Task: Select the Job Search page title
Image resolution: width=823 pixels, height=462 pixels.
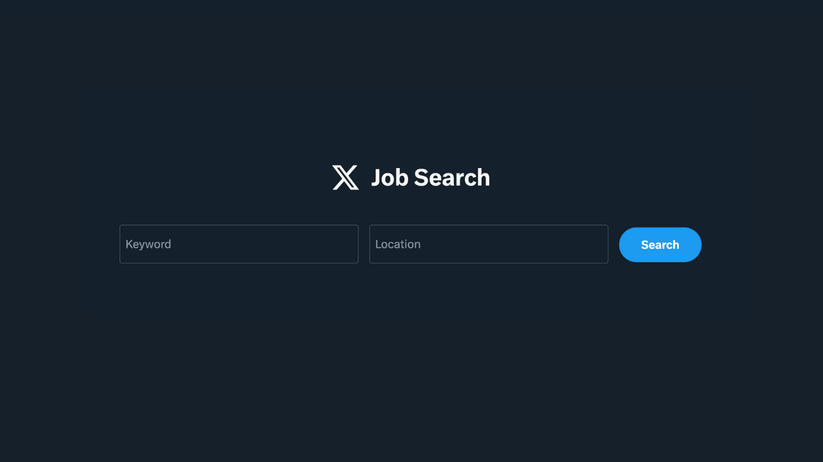Action: (x=430, y=178)
